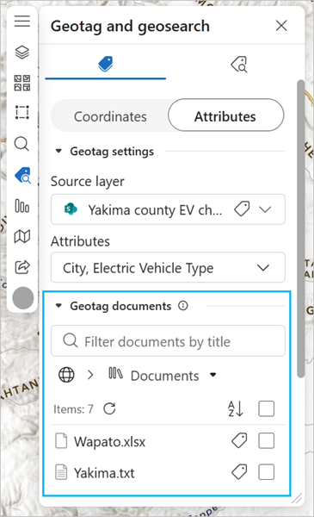
Task: Click the geotag and geosearch sidebar icon
Action: [x=22, y=175]
